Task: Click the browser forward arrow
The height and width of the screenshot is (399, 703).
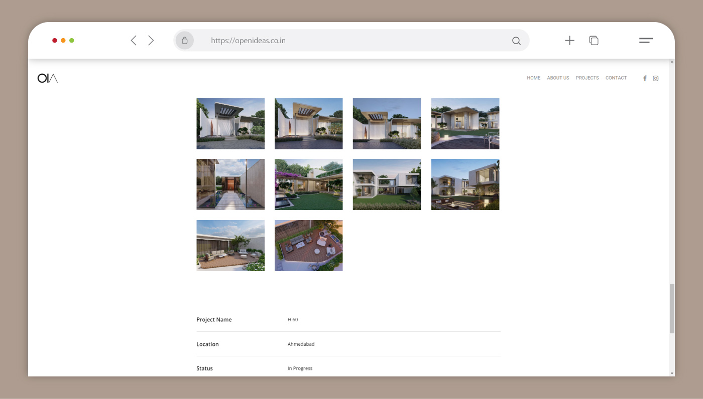Action: tap(151, 41)
